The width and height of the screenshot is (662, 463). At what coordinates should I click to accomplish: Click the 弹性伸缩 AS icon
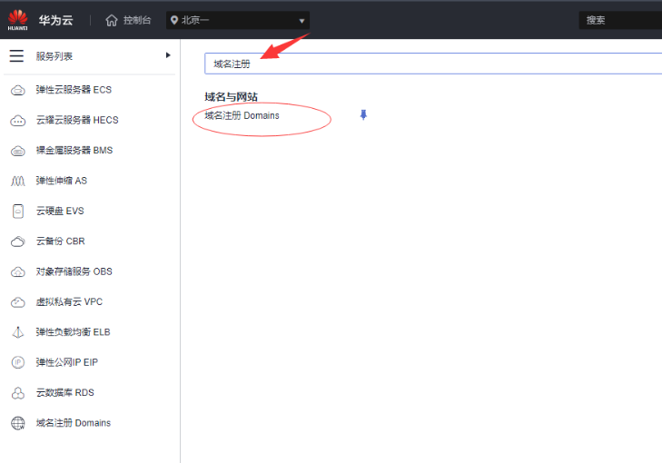click(18, 181)
